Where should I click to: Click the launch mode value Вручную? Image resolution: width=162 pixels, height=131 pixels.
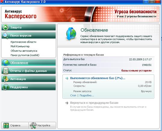pyautogui.click(x=146, y=91)
